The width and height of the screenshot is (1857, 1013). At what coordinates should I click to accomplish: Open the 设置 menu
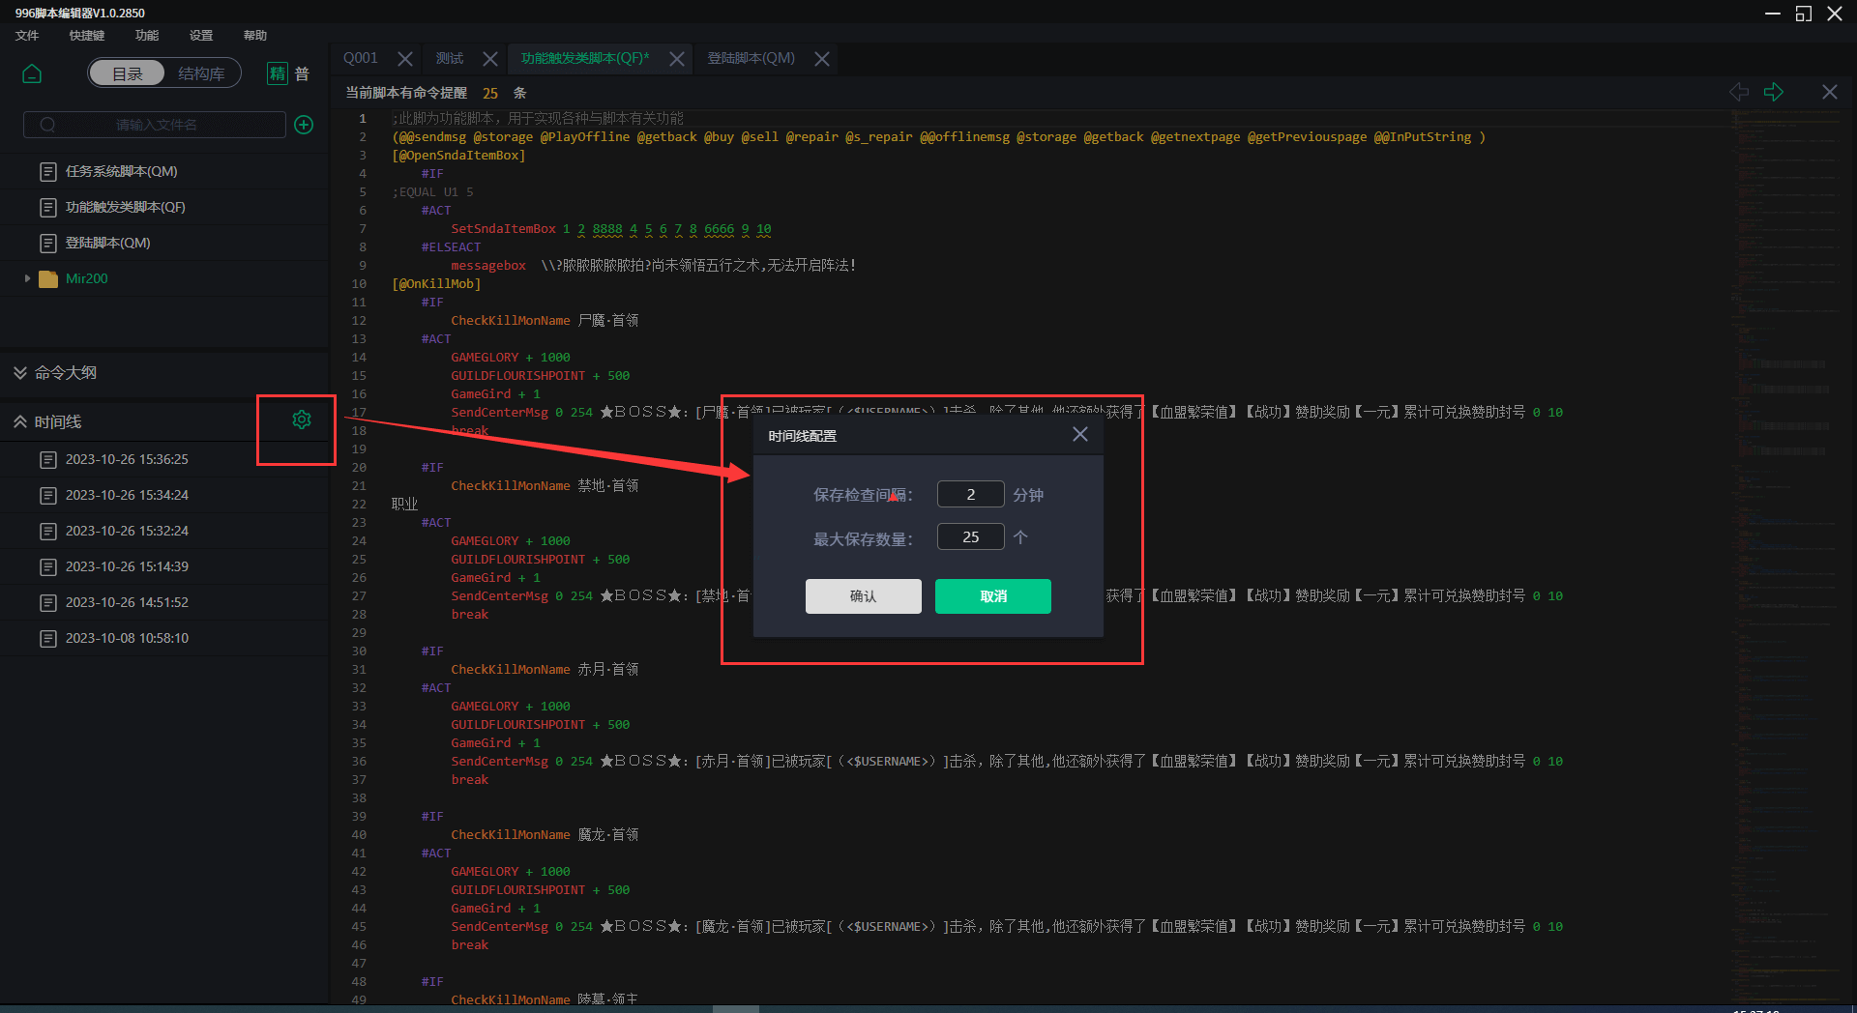tap(201, 36)
